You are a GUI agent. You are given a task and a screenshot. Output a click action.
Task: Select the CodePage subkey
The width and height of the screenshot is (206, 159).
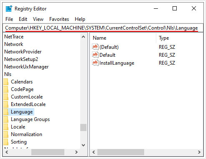coord(22,89)
